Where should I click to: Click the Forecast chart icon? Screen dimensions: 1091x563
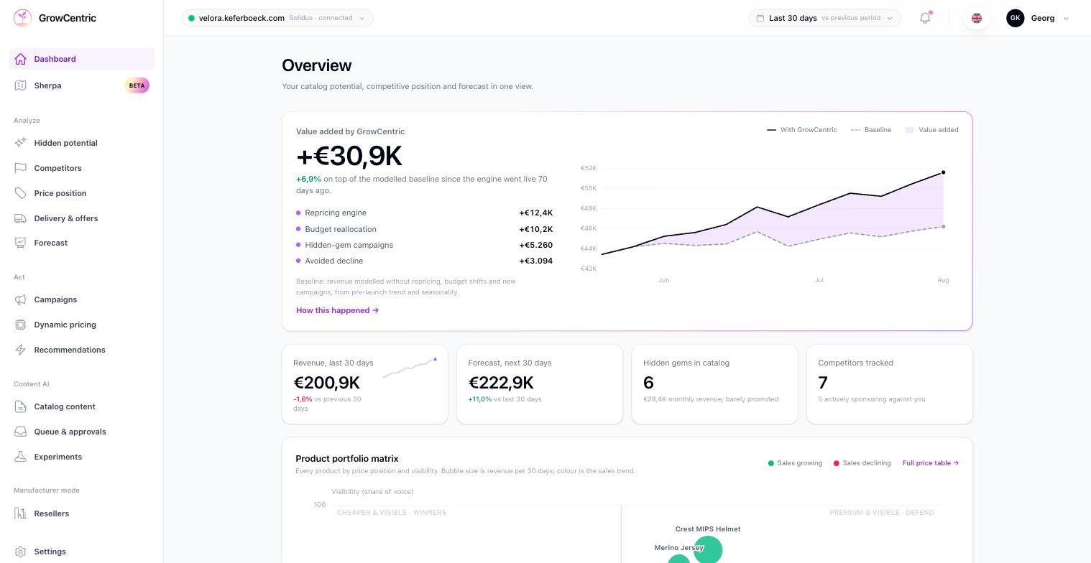tap(20, 243)
